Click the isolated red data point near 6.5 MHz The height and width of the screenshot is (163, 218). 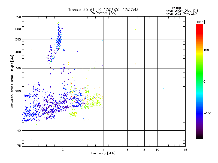click(133, 72)
